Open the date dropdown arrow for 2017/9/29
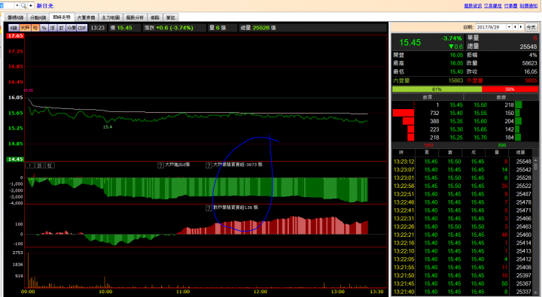 pyautogui.click(x=509, y=27)
